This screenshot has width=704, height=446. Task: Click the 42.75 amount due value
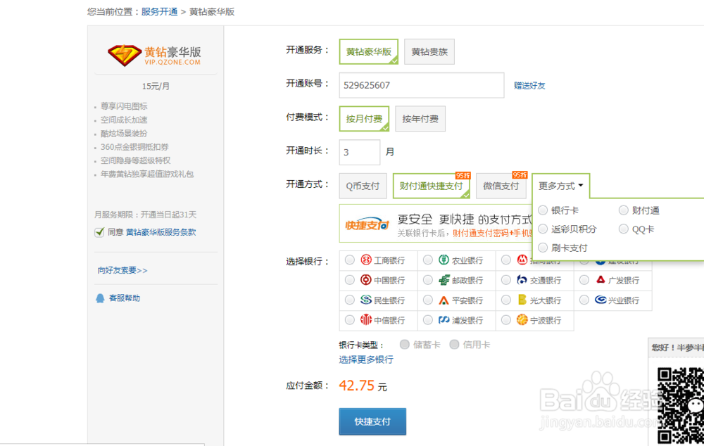tap(356, 386)
